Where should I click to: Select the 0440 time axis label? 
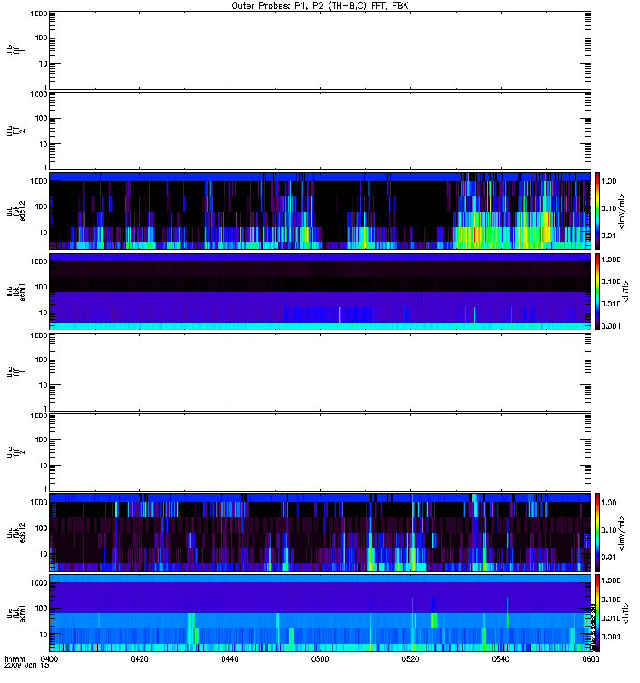(x=230, y=659)
